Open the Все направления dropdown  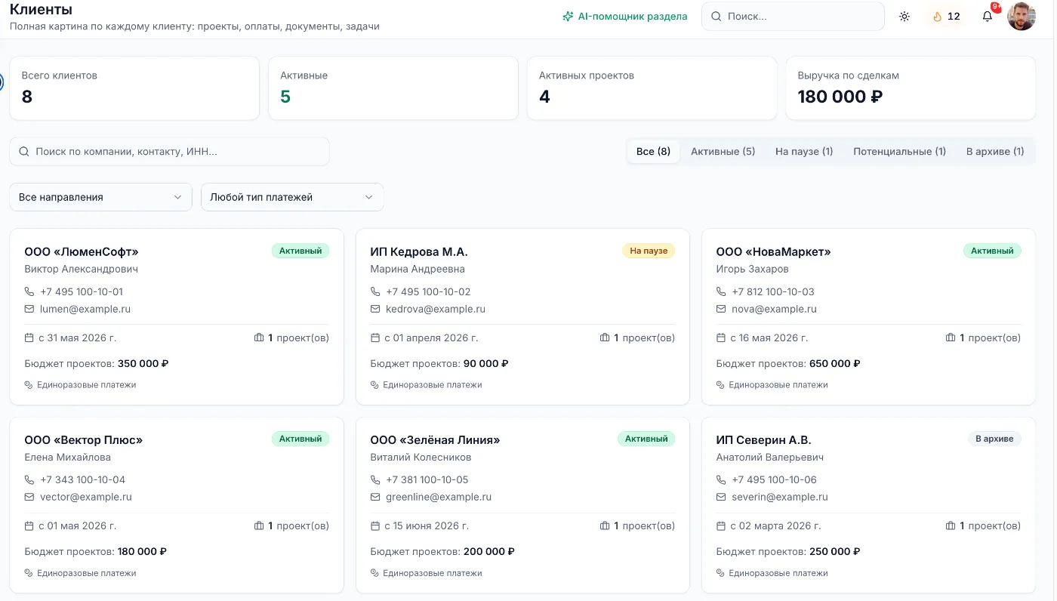click(101, 197)
